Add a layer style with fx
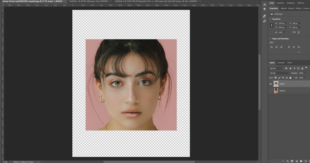The width and height of the screenshot is (310, 163). click(288, 161)
